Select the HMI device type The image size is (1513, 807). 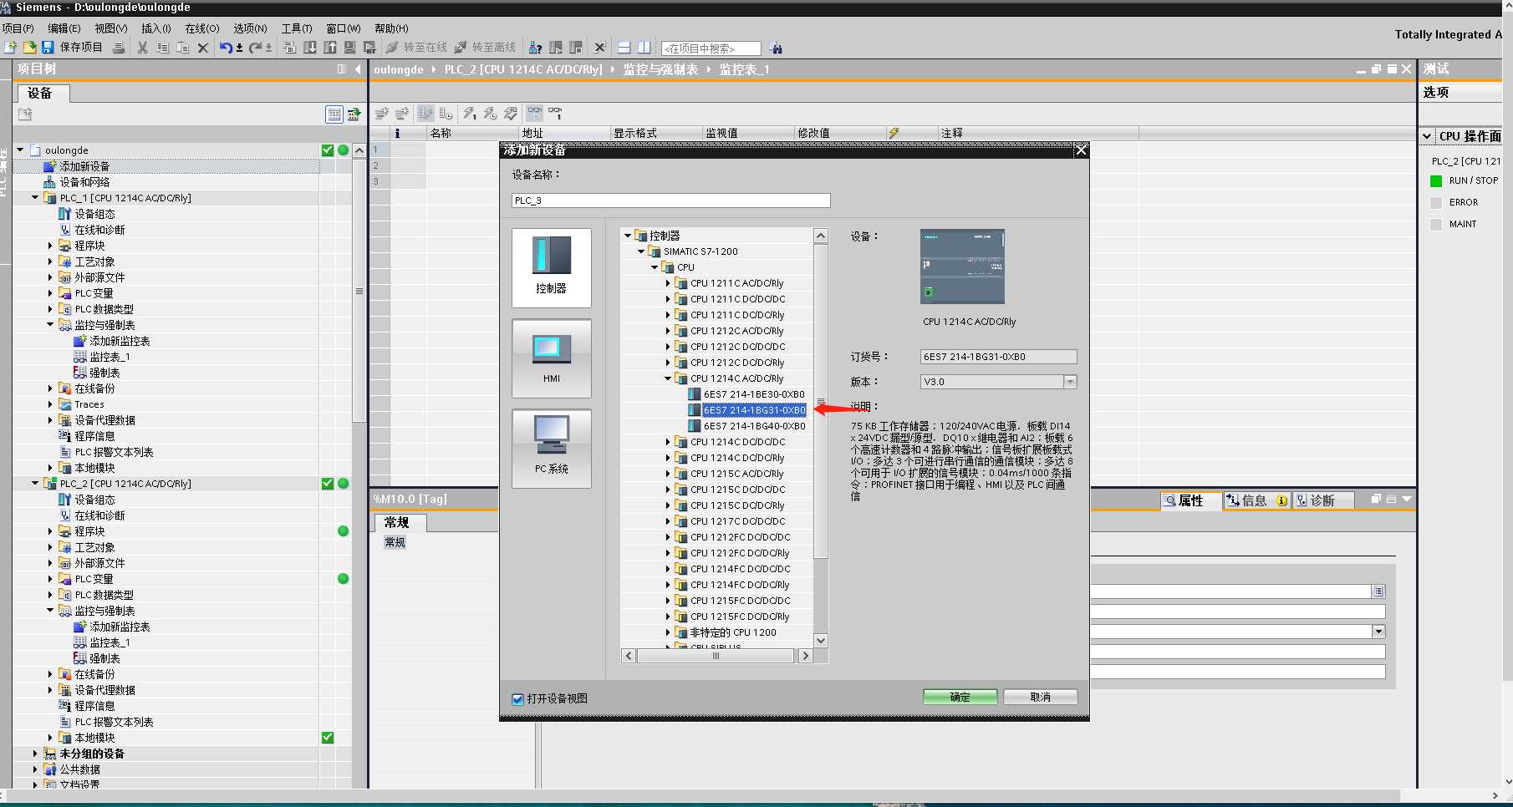[x=551, y=358]
